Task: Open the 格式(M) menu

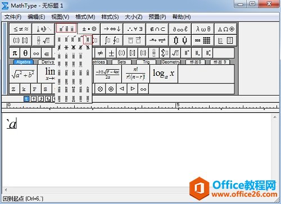Action: pyautogui.click(x=85, y=17)
